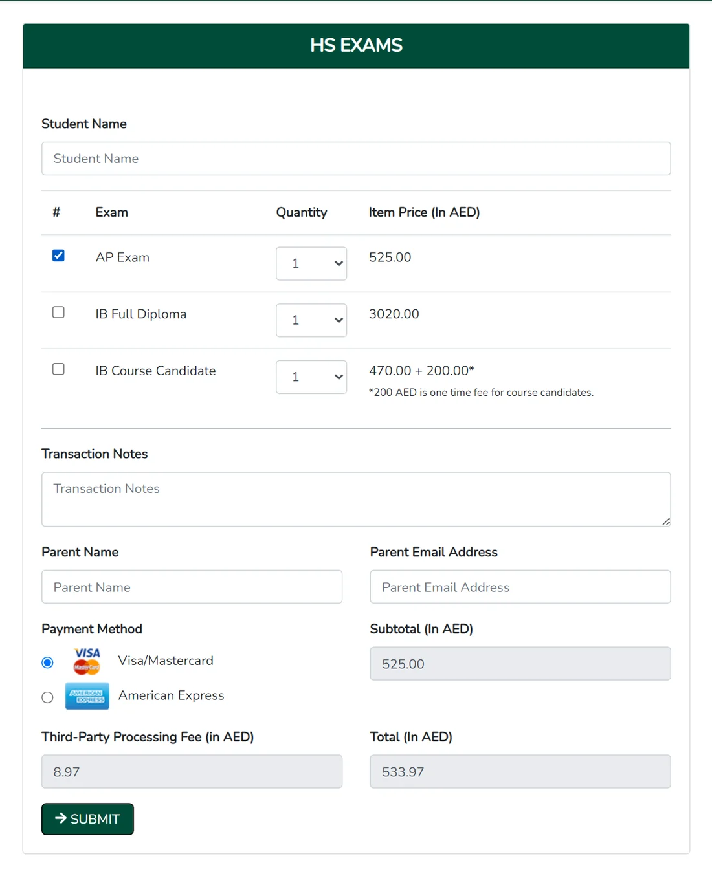712x876 pixels.
Task: Click the arrow icon on the Submit button
Action: (x=61, y=818)
